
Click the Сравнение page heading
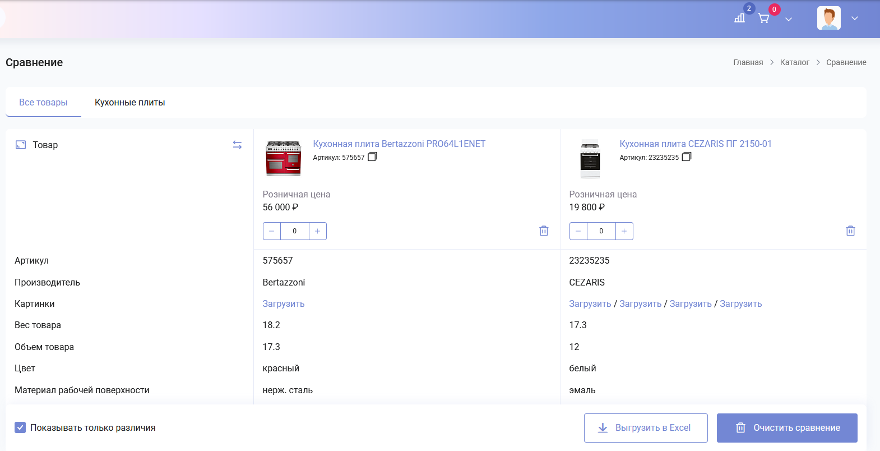(34, 62)
